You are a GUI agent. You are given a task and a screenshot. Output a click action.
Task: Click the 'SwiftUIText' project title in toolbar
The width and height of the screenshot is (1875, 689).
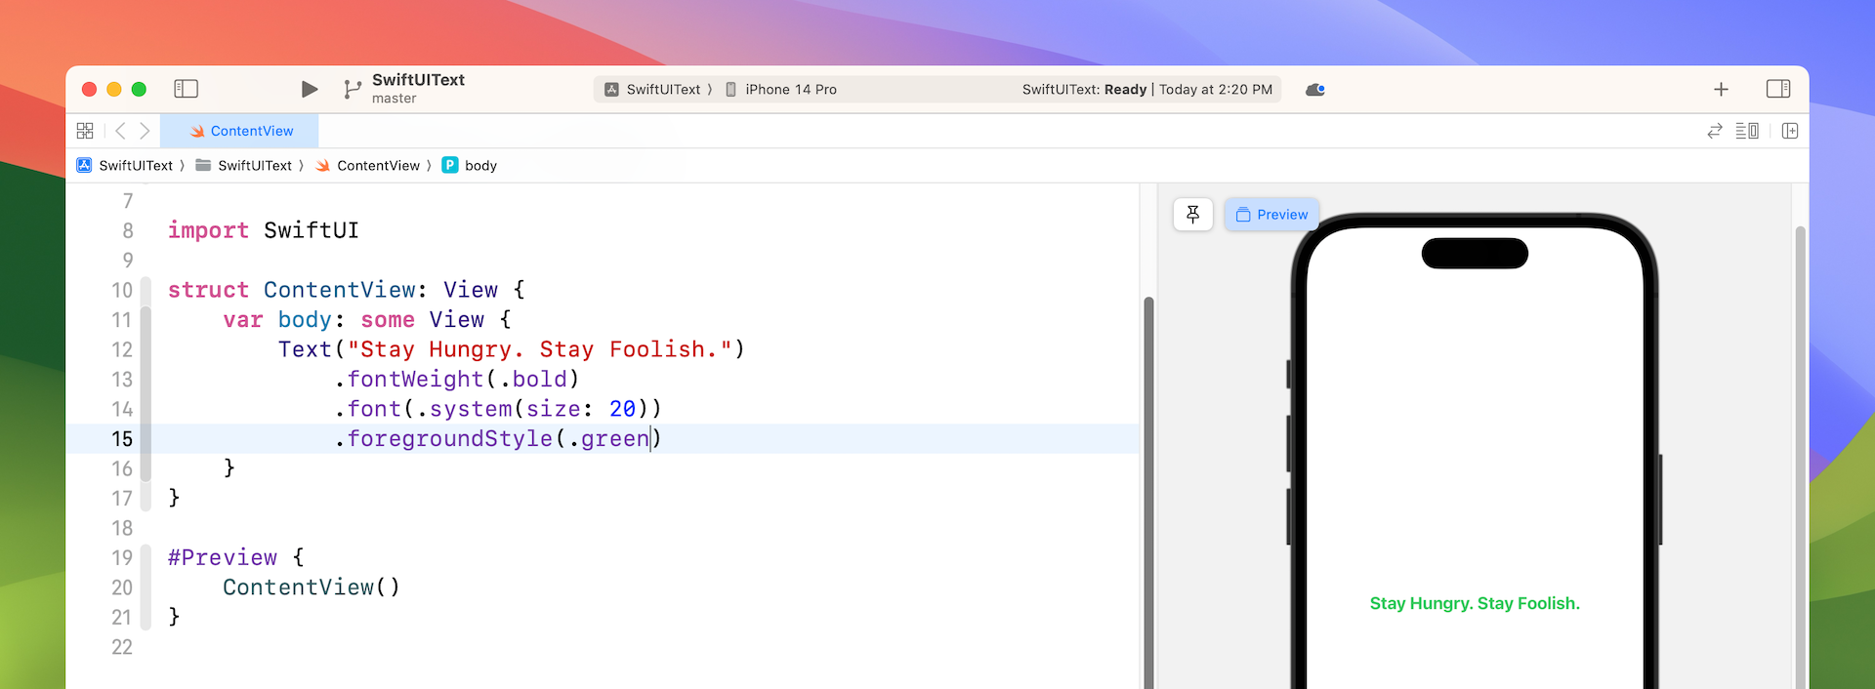pos(418,80)
